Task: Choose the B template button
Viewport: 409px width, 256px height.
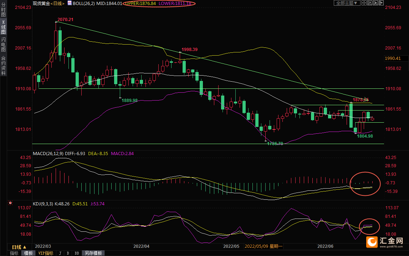Action: pyautogui.click(x=68, y=253)
